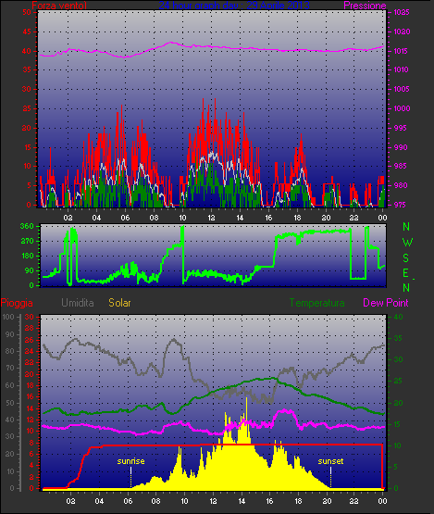Click the magenta 'Pressione' label
Image resolution: width=434 pixels, height=514 pixels.
[365, 6]
